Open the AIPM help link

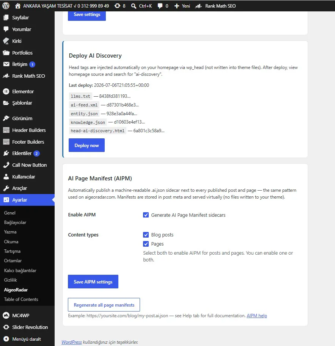tap(257, 316)
